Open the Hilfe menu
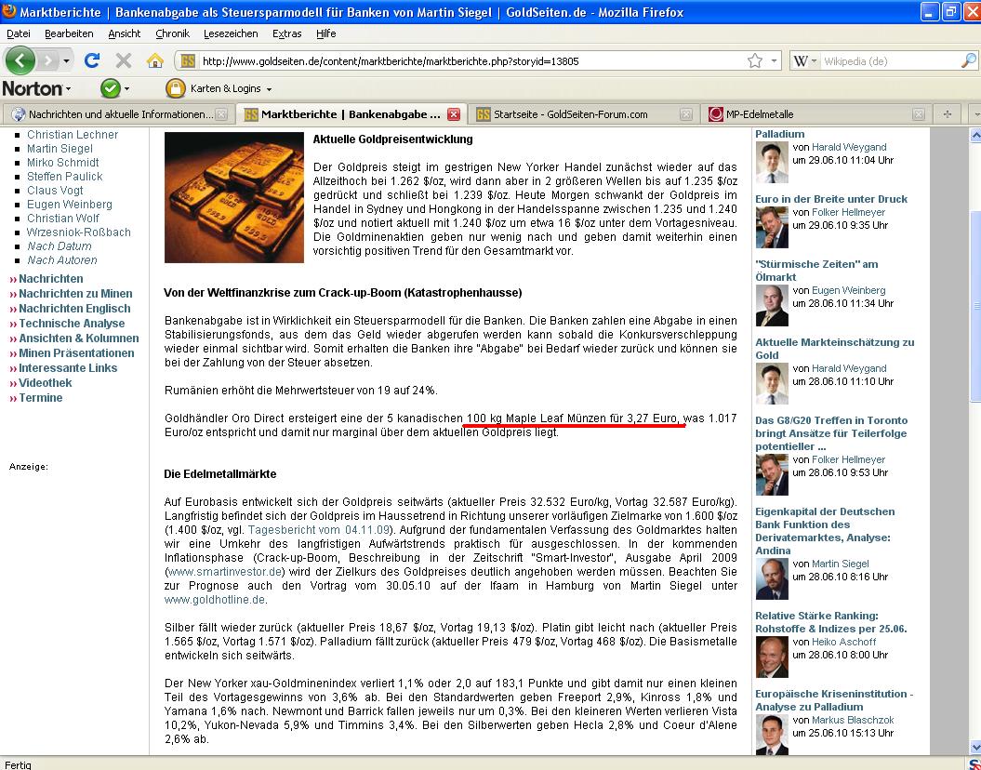 pos(326,33)
